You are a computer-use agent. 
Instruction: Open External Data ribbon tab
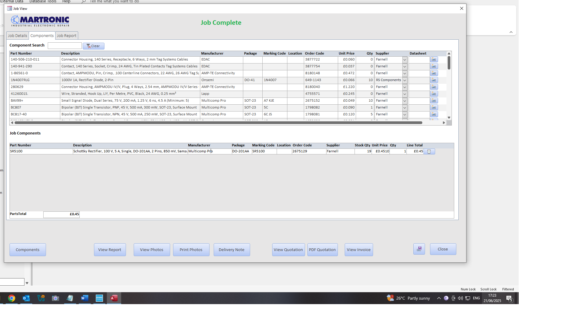(12, 1)
